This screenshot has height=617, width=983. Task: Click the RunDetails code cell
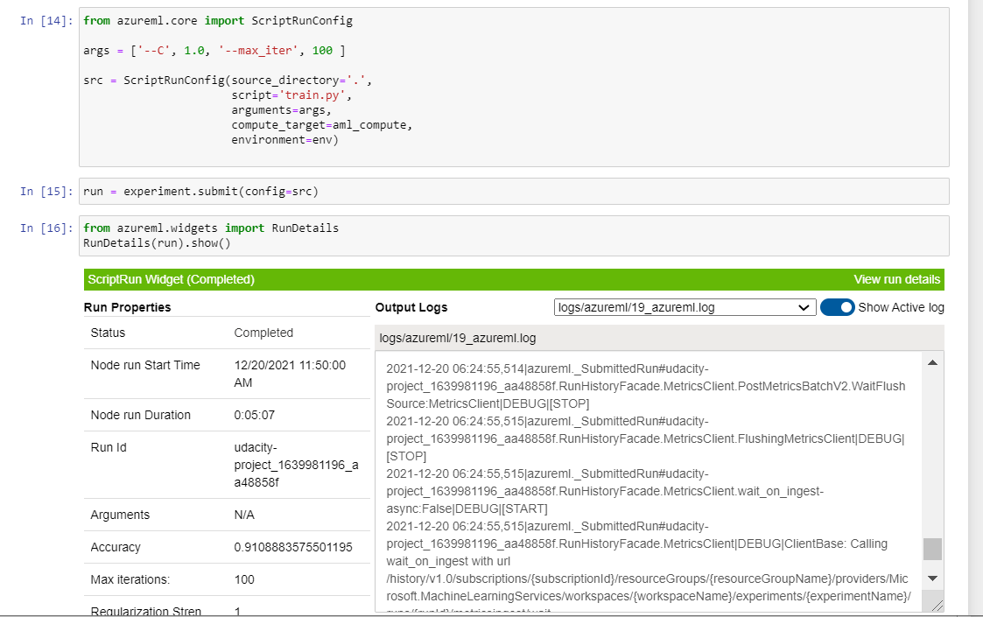pyautogui.click(x=514, y=235)
